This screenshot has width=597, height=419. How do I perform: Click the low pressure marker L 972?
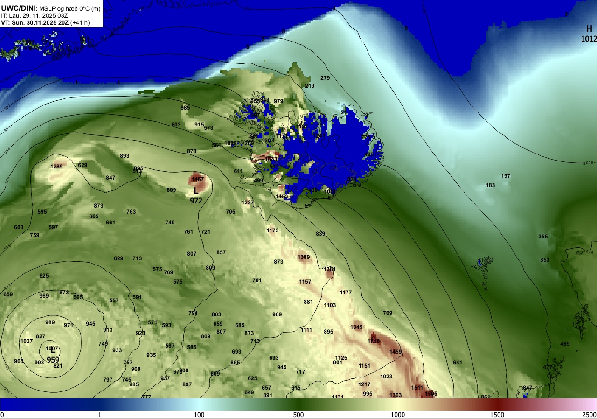point(196,196)
